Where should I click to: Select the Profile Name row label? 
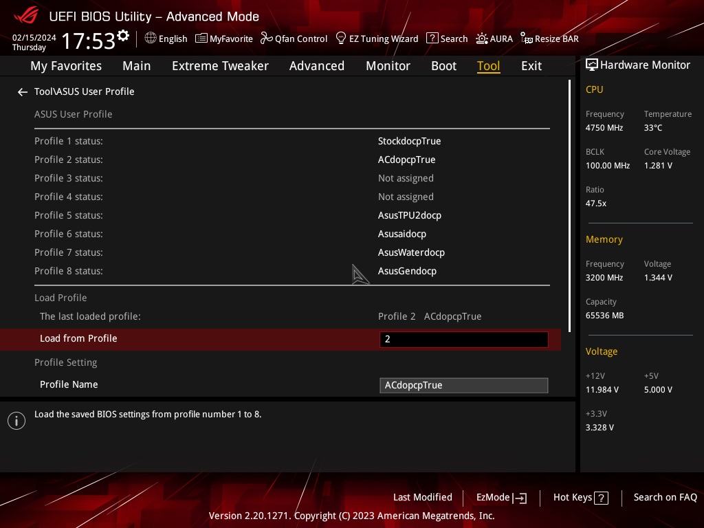click(69, 385)
